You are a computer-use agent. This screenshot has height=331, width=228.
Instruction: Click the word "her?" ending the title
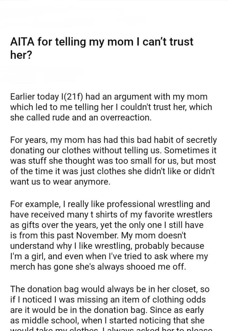click(21, 55)
